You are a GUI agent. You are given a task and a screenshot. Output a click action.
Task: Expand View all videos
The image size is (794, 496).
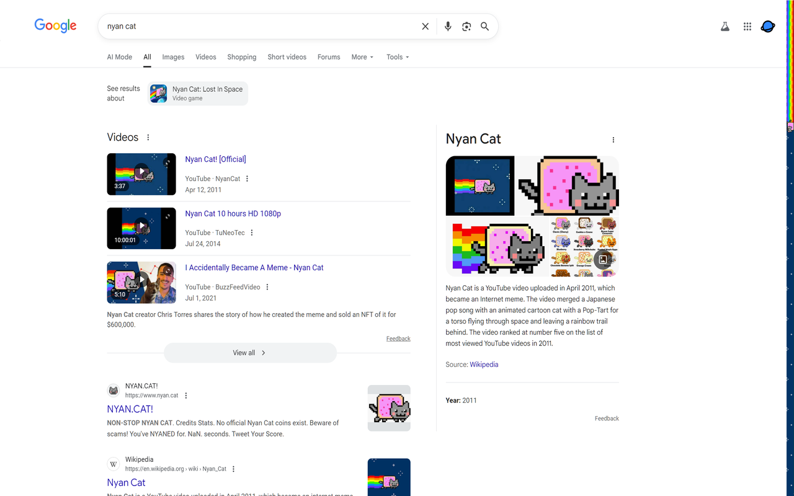(250, 353)
